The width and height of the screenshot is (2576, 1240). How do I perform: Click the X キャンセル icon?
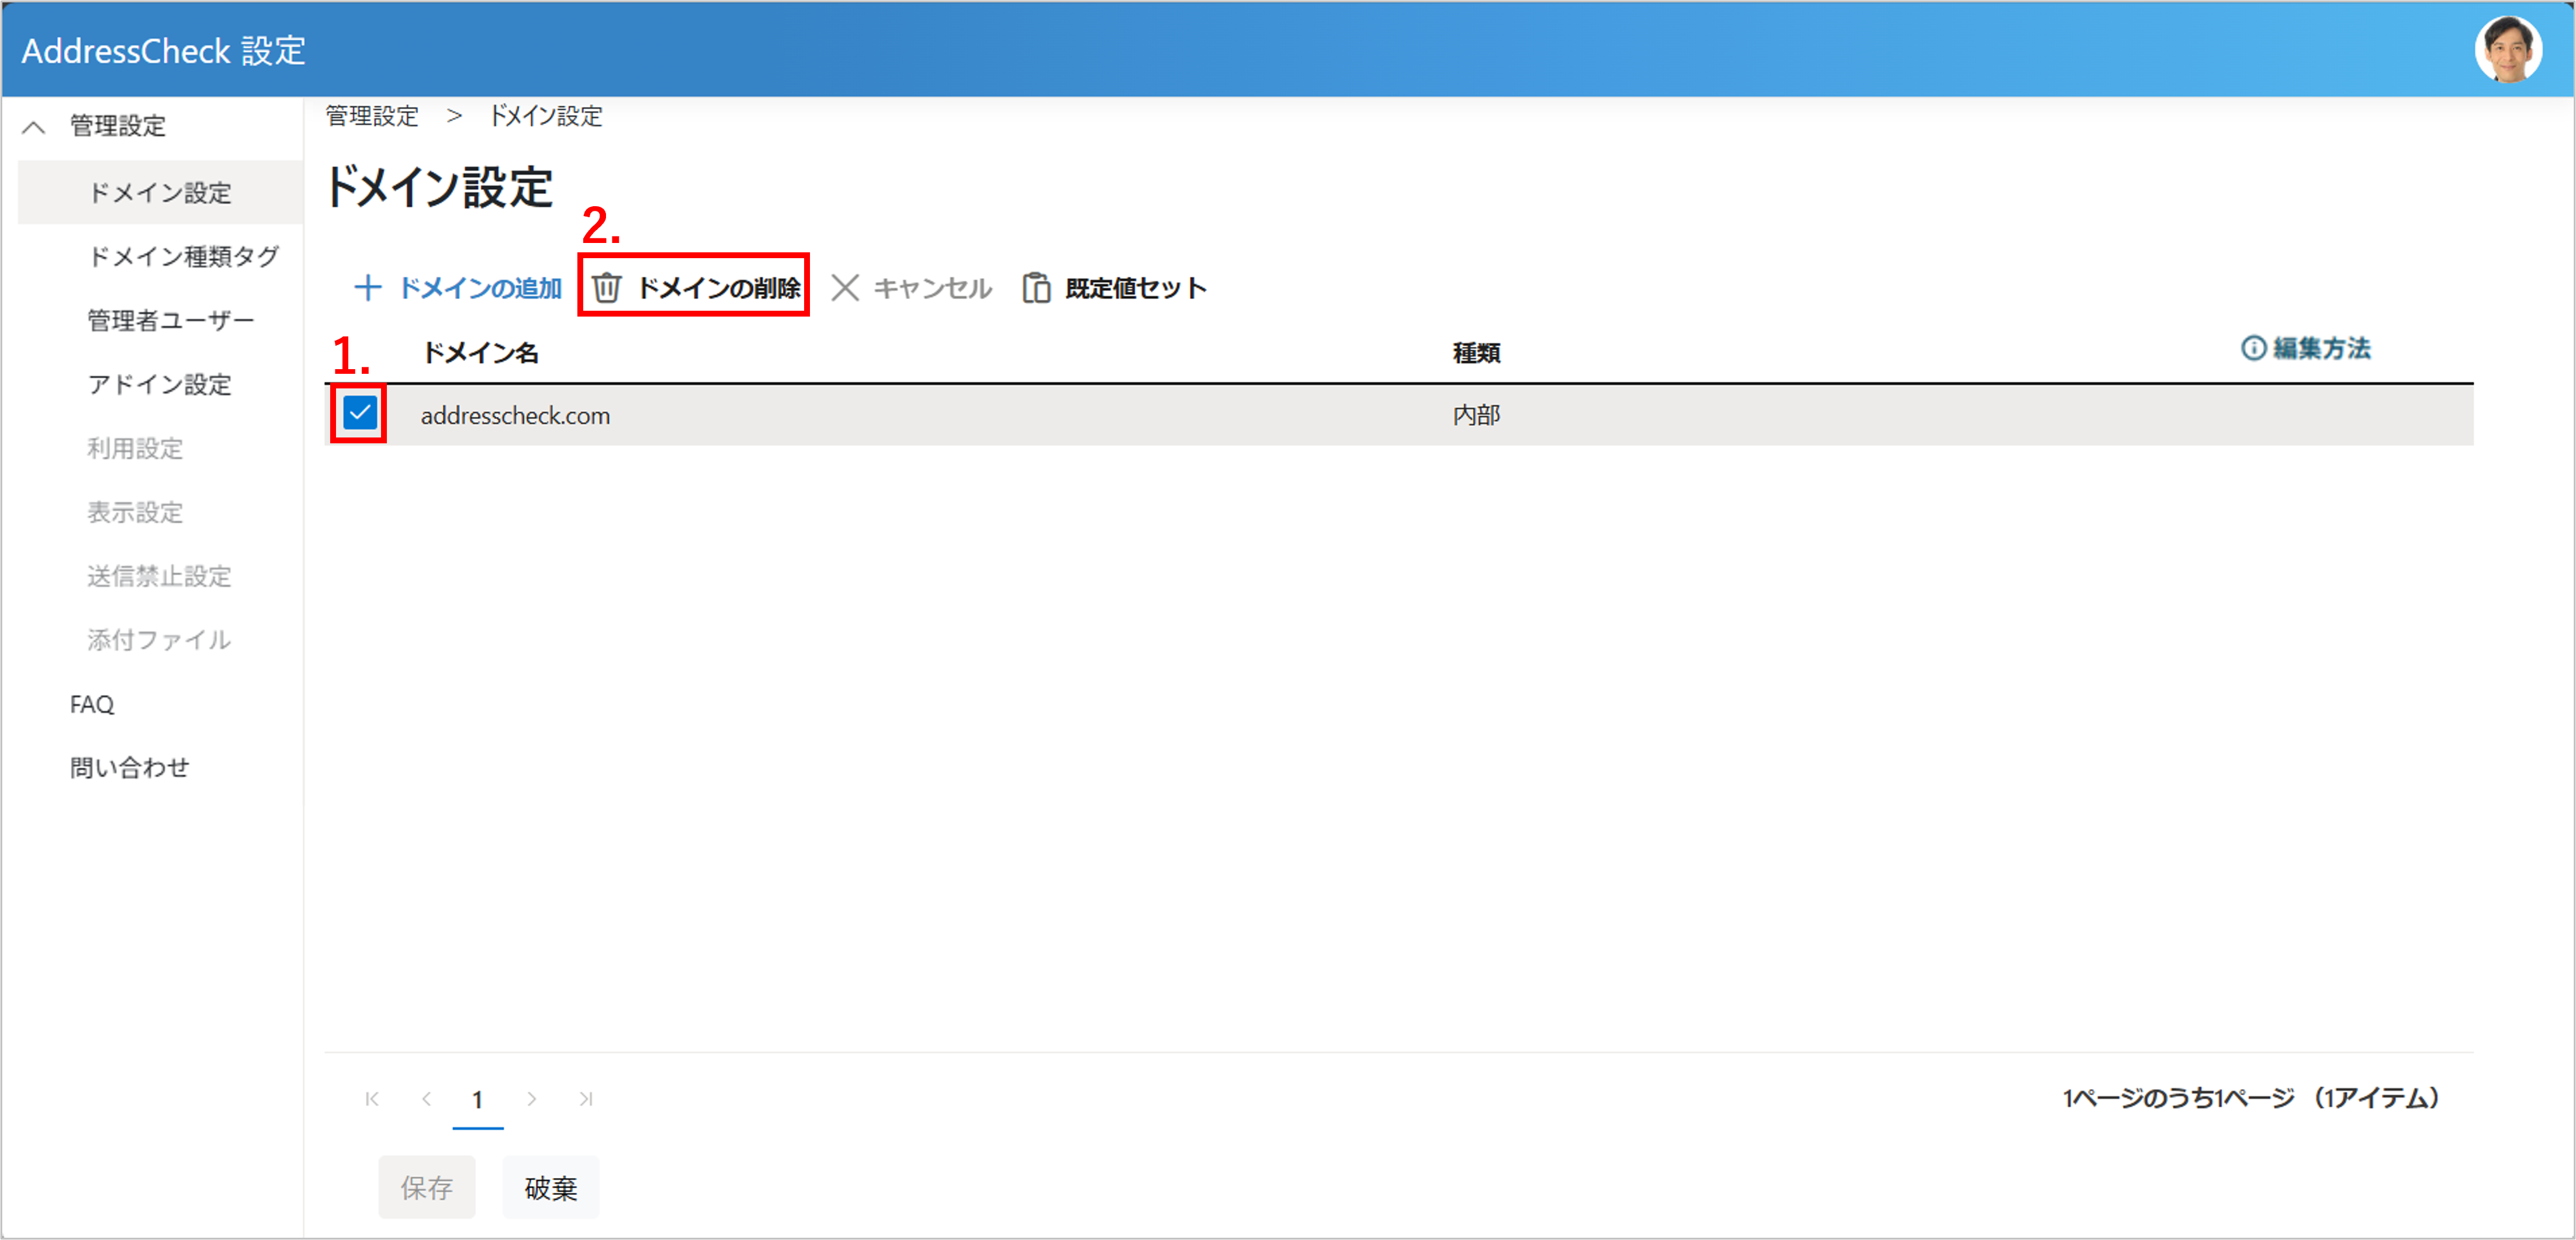pyautogui.click(x=845, y=289)
